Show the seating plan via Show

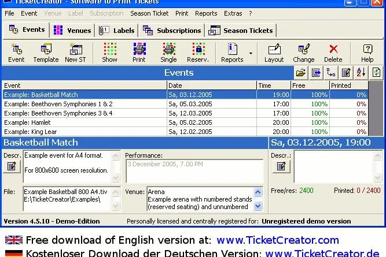pyautogui.click(x=110, y=53)
